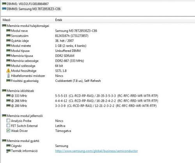
Task: Toggle the Analysis Probe checkbox
Action: click(x=8, y=120)
